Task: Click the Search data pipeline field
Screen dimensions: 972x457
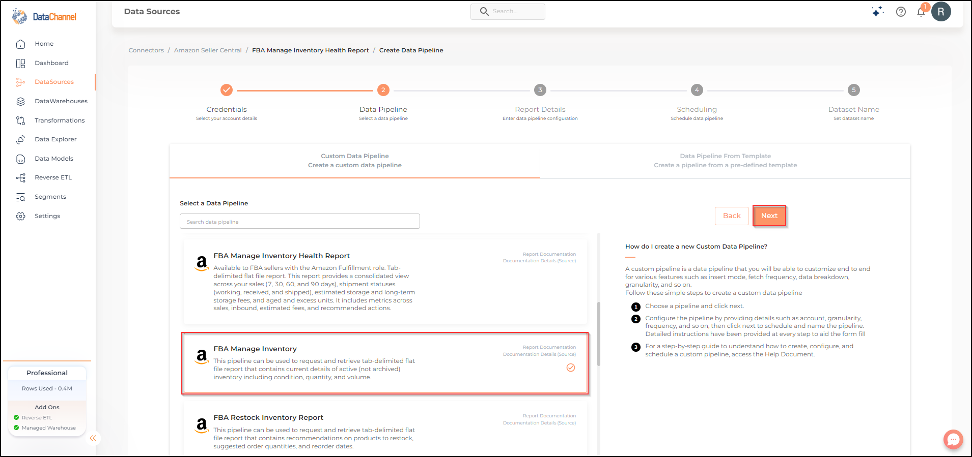Action: click(x=300, y=221)
